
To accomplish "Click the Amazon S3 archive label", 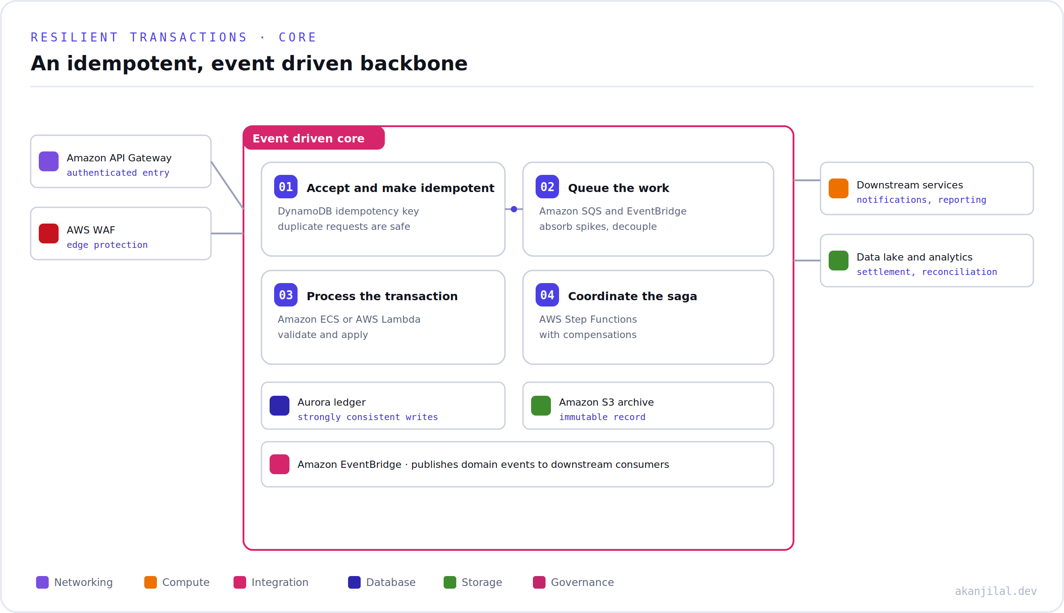I will pyautogui.click(x=606, y=402).
